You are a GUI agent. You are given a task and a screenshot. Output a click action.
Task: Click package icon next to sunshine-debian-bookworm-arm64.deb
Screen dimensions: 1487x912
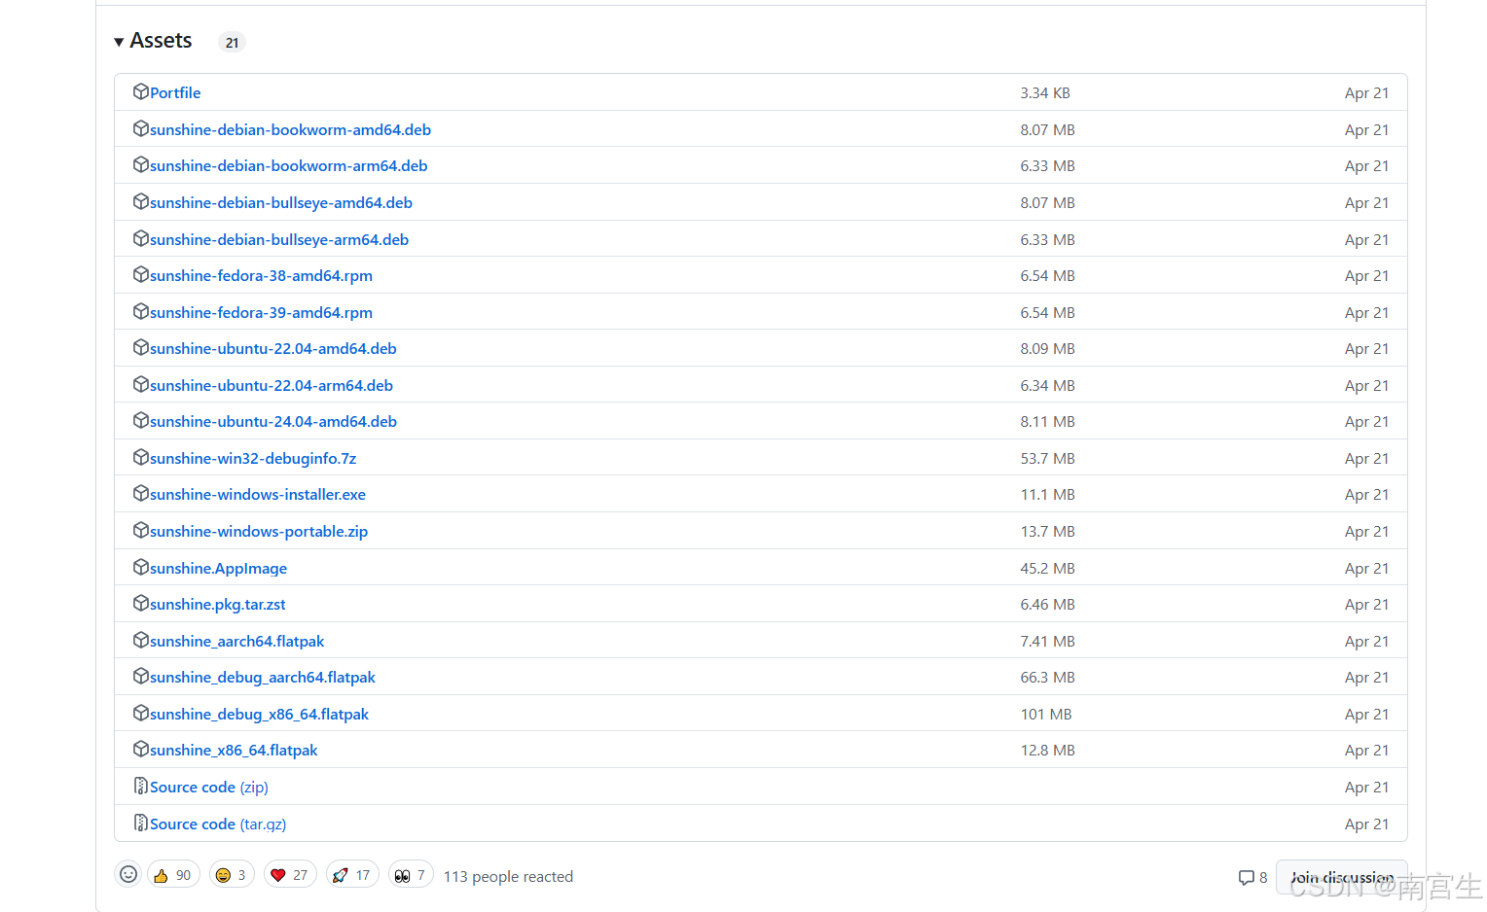pos(141,164)
